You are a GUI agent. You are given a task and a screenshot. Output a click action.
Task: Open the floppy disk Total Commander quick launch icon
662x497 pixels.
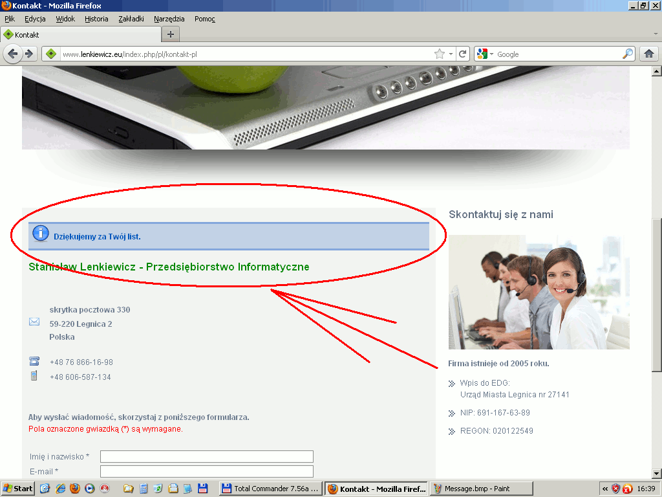pos(202,489)
